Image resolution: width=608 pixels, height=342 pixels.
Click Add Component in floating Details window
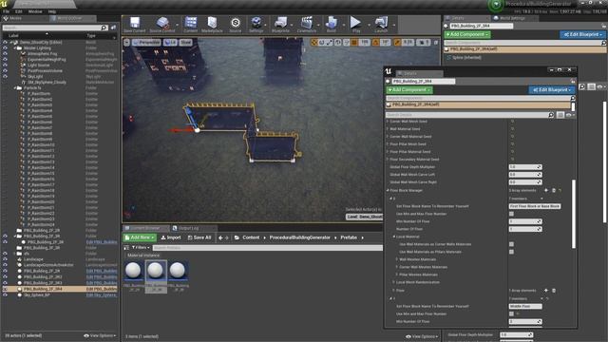pyautogui.click(x=408, y=89)
